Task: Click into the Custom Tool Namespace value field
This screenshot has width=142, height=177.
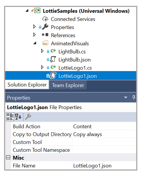Action: point(104,150)
